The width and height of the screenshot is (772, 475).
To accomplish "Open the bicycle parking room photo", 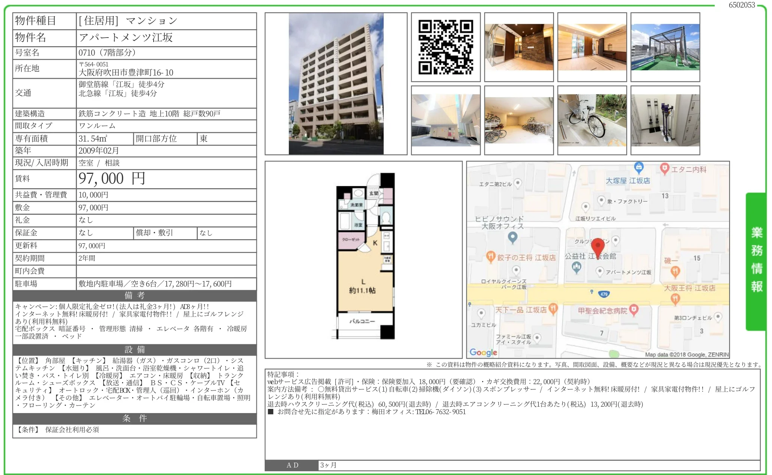I will tap(519, 121).
